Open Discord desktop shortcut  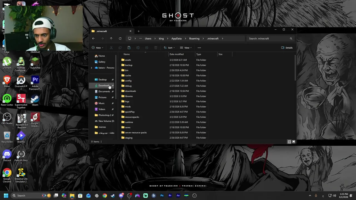(x=7, y=156)
